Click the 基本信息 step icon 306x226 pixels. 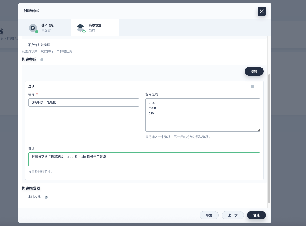point(33,28)
